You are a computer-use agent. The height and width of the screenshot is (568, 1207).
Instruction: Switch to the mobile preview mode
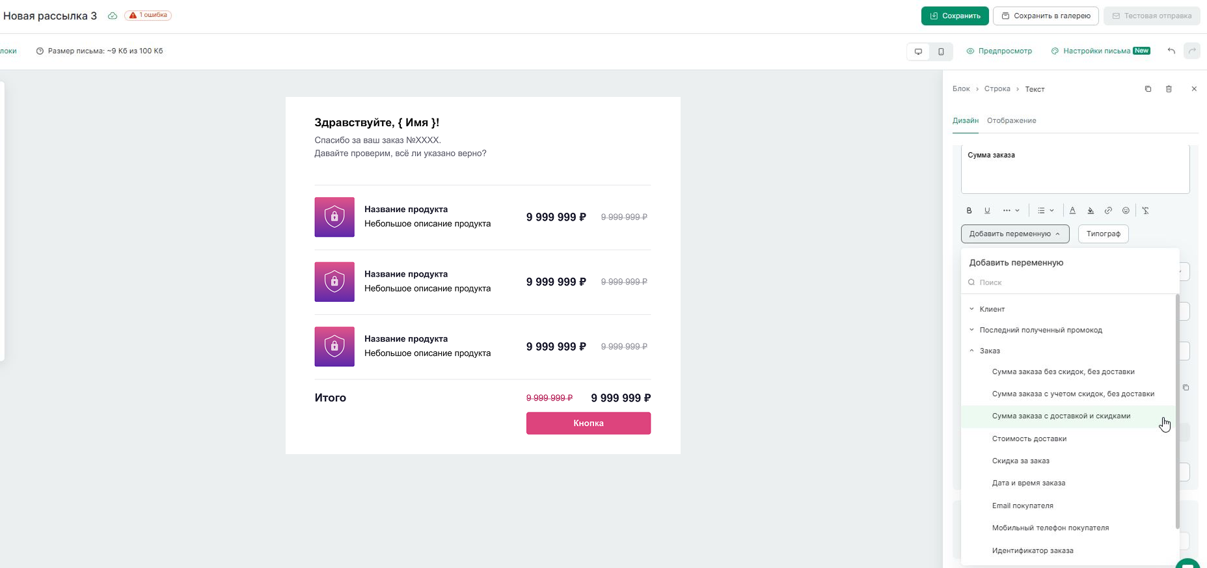941,51
